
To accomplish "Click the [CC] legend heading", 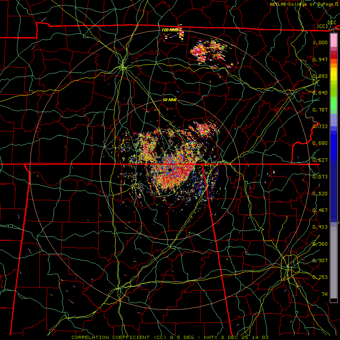I will (323, 26).
